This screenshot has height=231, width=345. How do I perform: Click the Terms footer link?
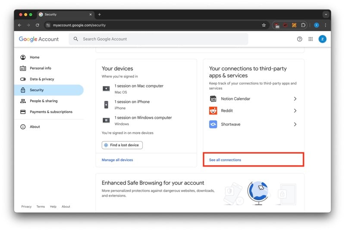pos(41,206)
